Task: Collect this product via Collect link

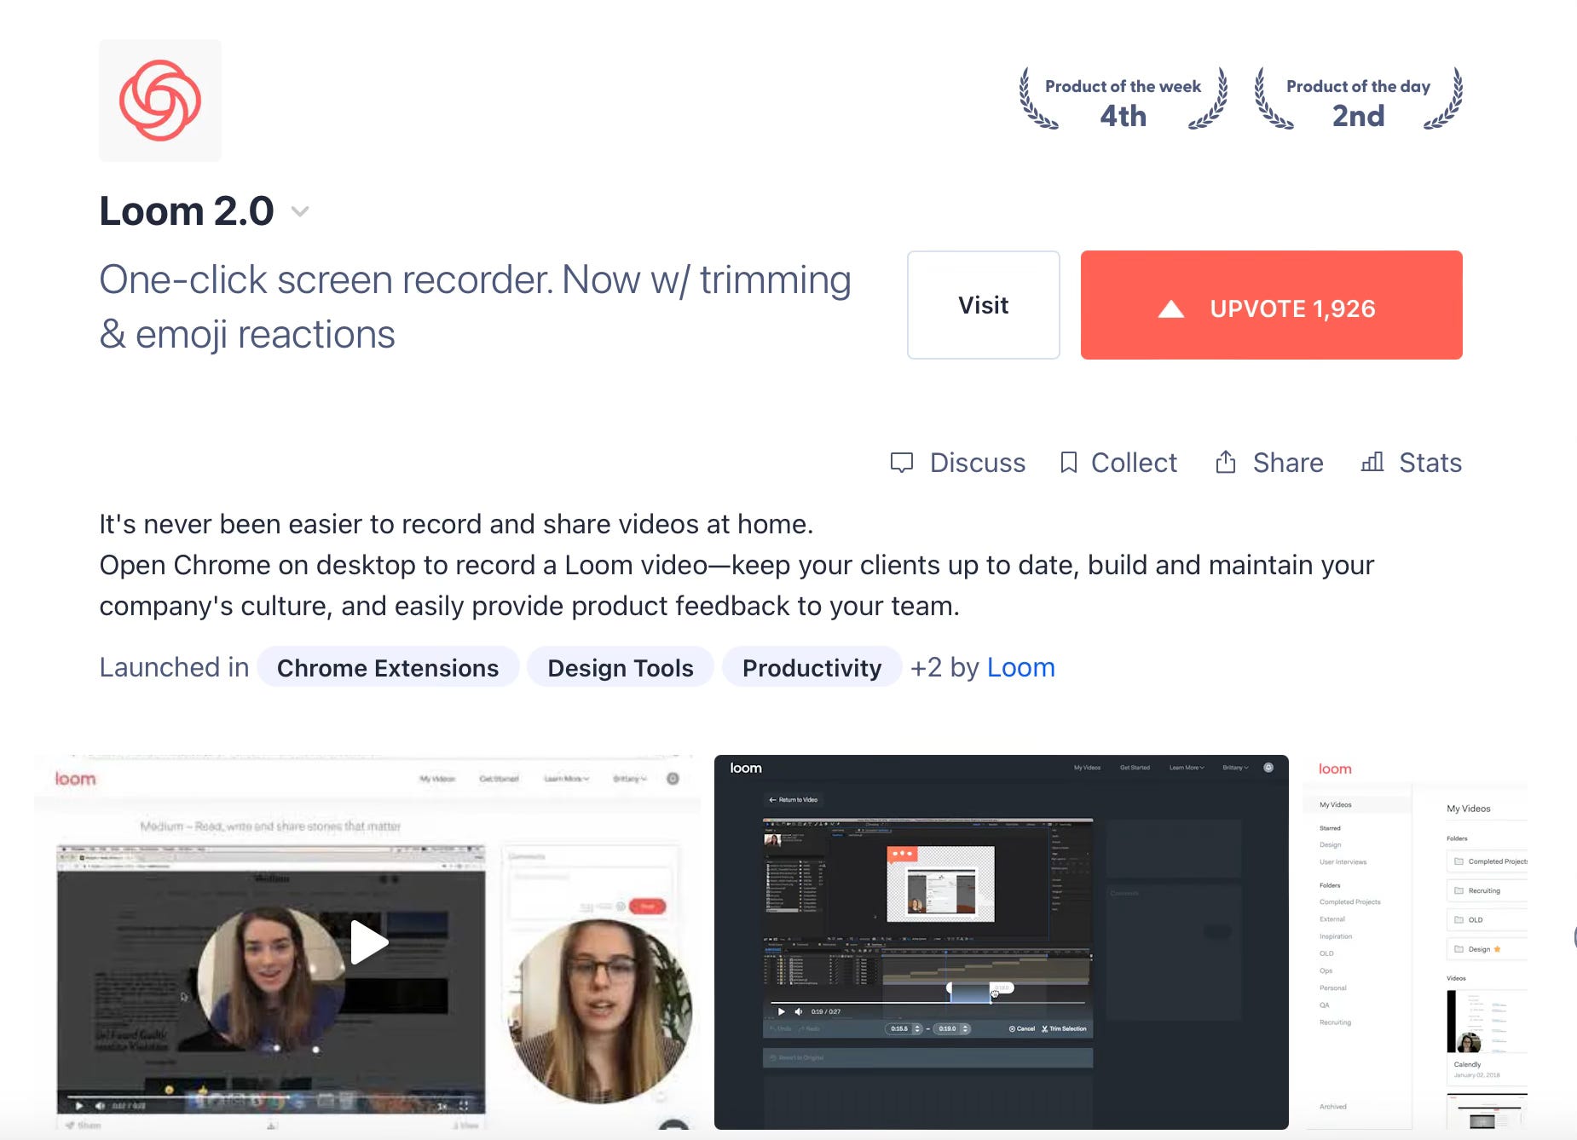Action: (x=1118, y=463)
